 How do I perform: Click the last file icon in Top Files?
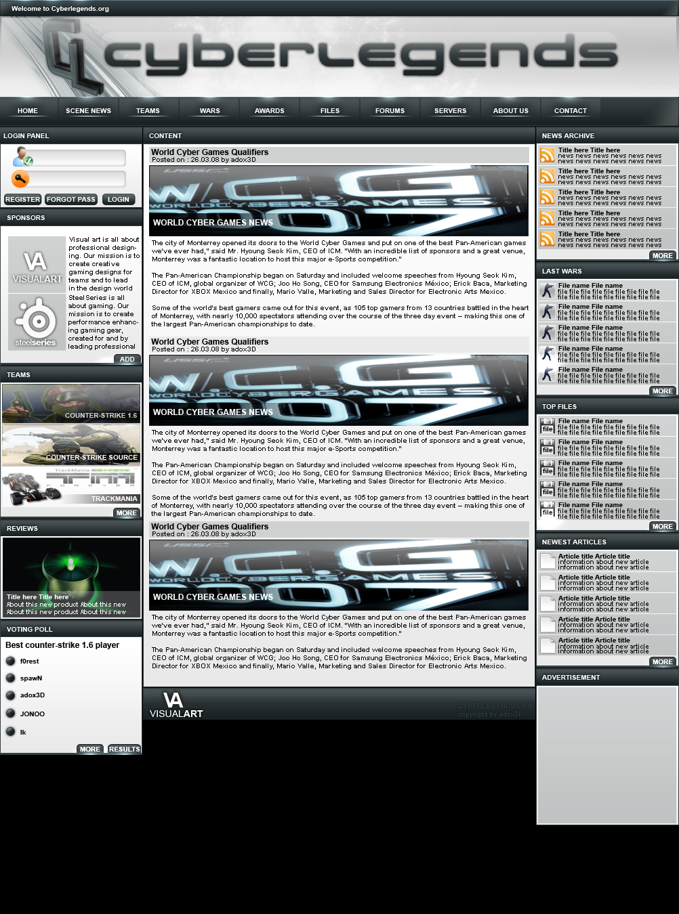point(547,510)
